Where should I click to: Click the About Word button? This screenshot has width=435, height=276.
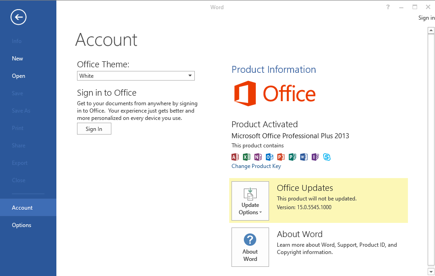pos(250,247)
